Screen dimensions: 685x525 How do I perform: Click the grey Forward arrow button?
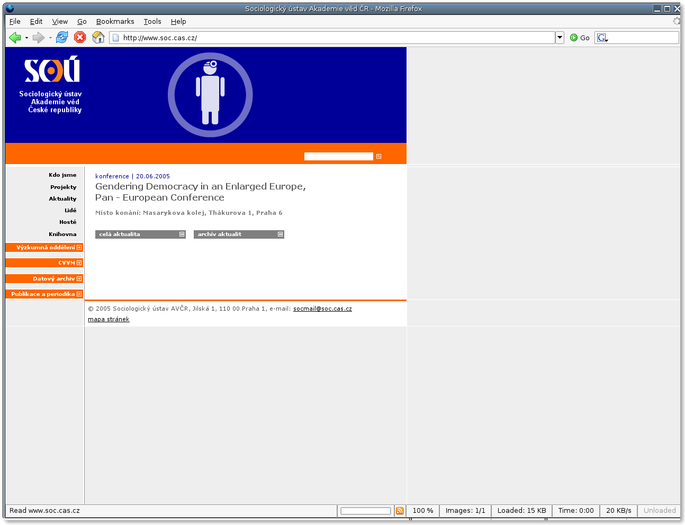coord(38,38)
